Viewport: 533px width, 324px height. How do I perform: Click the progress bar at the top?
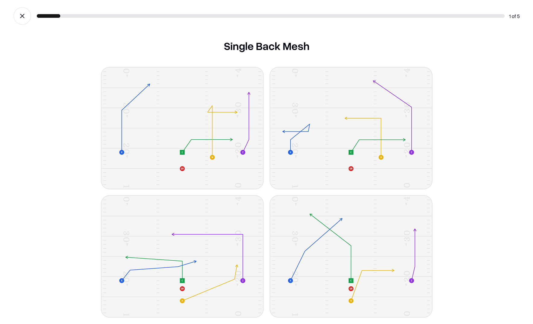click(270, 16)
